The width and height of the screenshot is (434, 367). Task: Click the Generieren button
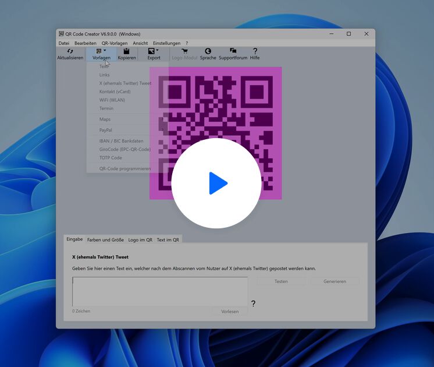(335, 281)
